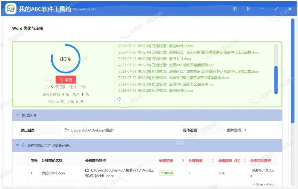Minimize the toolbox window
The height and width of the screenshot is (189, 298).
point(262,9)
